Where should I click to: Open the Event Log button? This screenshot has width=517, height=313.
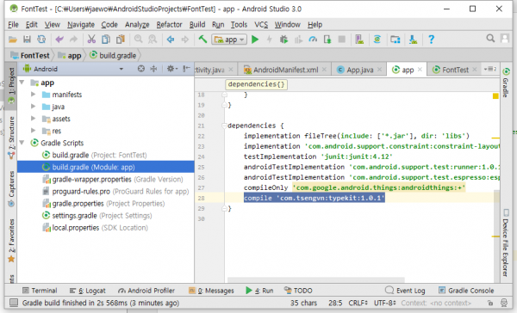click(x=405, y=291)
